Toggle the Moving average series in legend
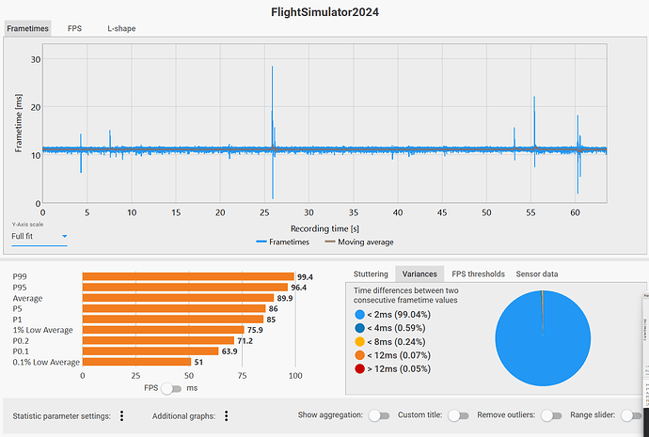The width and height of the screenshot is (649, 437). click(x=359, y=242)
